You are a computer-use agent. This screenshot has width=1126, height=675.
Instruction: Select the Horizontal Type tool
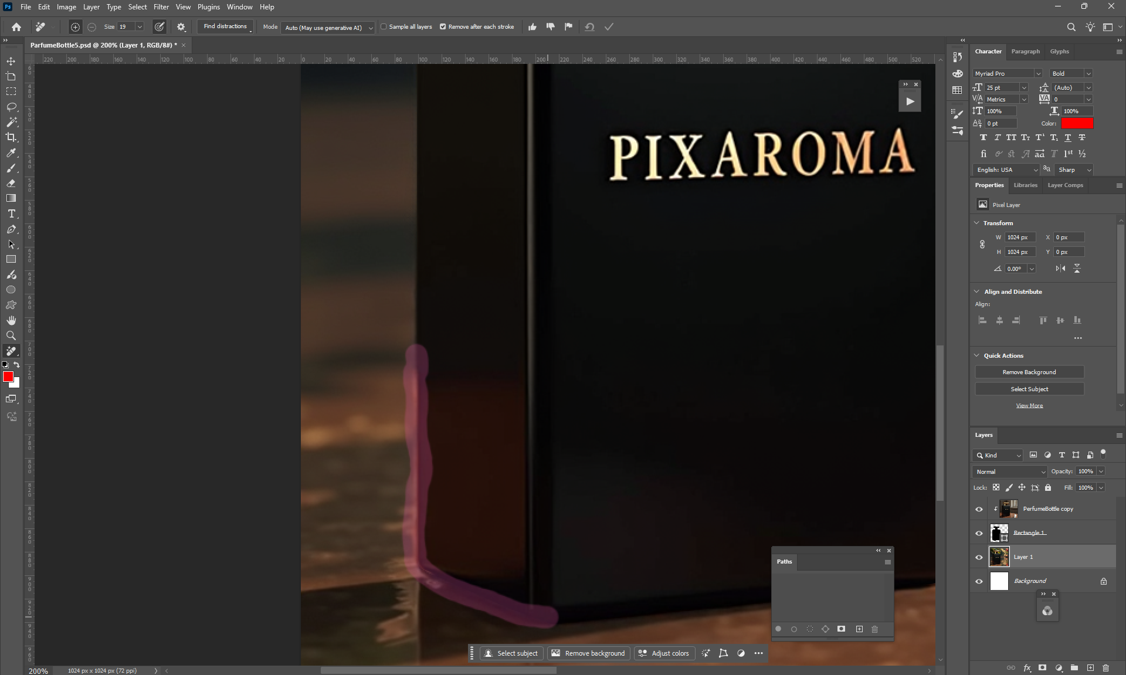(11, 214)
